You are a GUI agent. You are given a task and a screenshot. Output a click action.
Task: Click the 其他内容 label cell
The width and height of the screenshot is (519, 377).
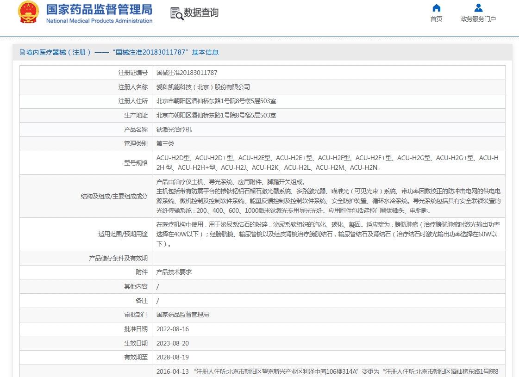pos(86,286)
